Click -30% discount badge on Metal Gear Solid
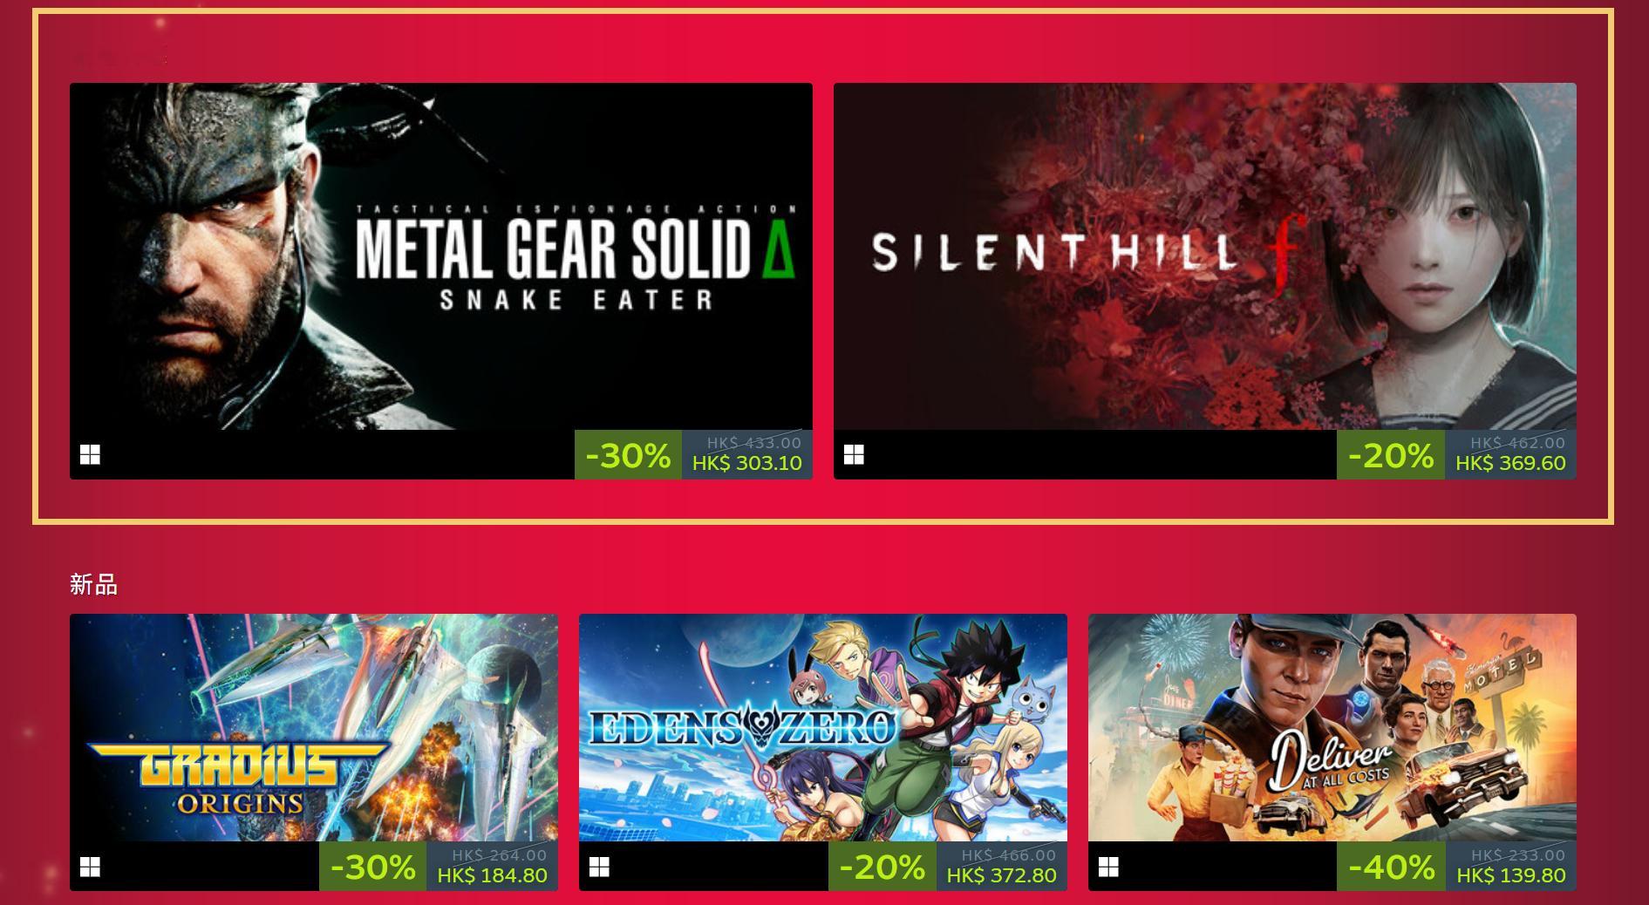Screen dimensions: 1649x905 point(628,454)
